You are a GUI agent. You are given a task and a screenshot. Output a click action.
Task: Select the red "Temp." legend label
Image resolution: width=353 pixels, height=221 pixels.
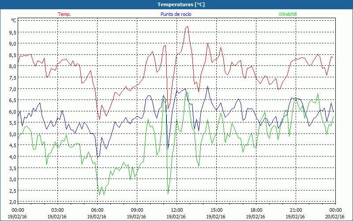64,14
